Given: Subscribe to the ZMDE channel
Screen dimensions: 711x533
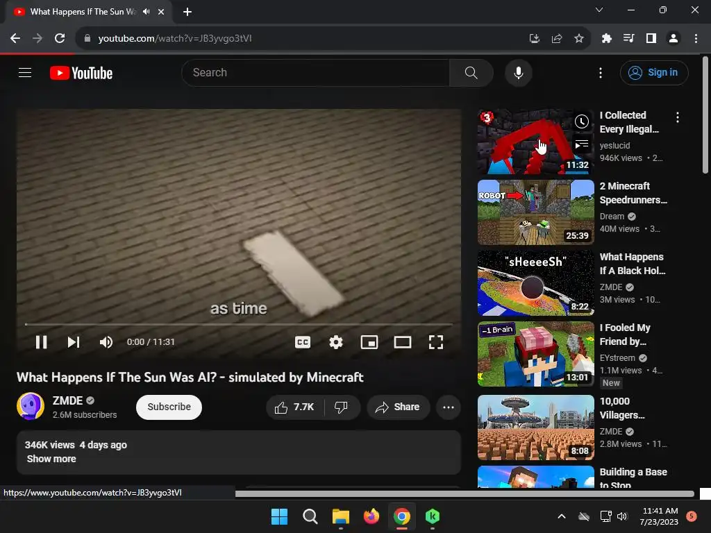Looking at the screenshot, I should coord(169,407).
